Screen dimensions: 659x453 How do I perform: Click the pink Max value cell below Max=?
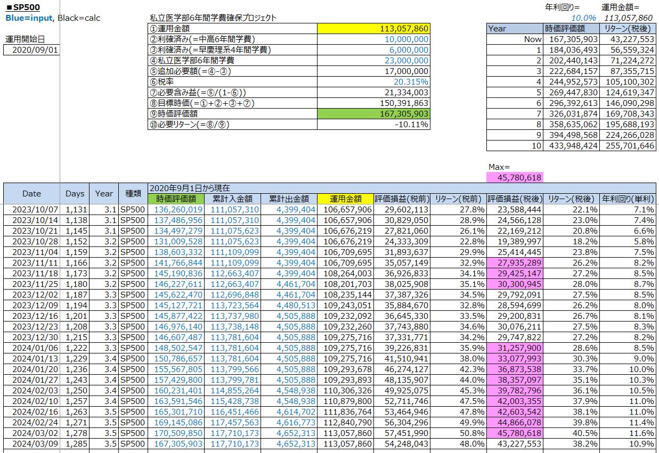(515, 177)
